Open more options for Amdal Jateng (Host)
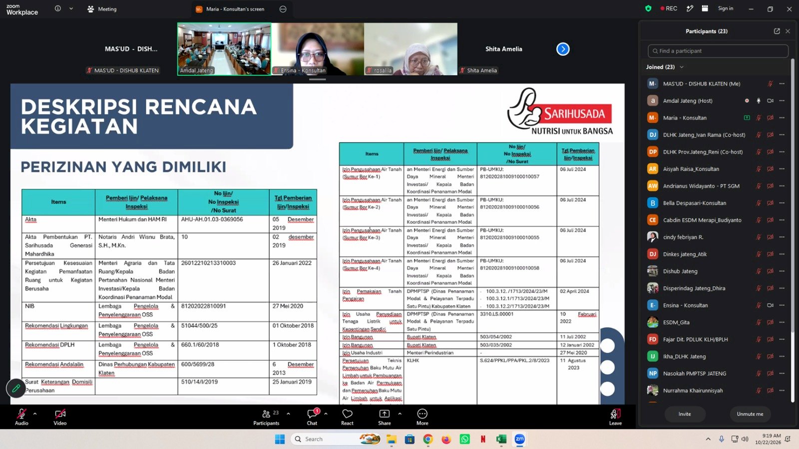Viewport: 799px width, 449px height. click(x=782, y=101)
